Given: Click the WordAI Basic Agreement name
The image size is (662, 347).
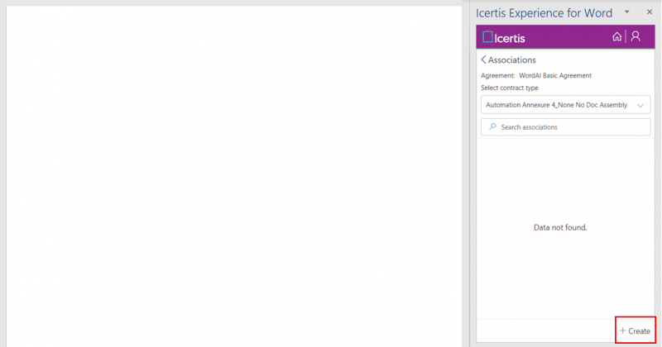Looking at the screenshot, I should pyautogui.click(x=555, y=75).
